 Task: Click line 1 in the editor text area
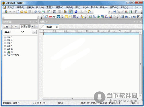pos(91,34)
